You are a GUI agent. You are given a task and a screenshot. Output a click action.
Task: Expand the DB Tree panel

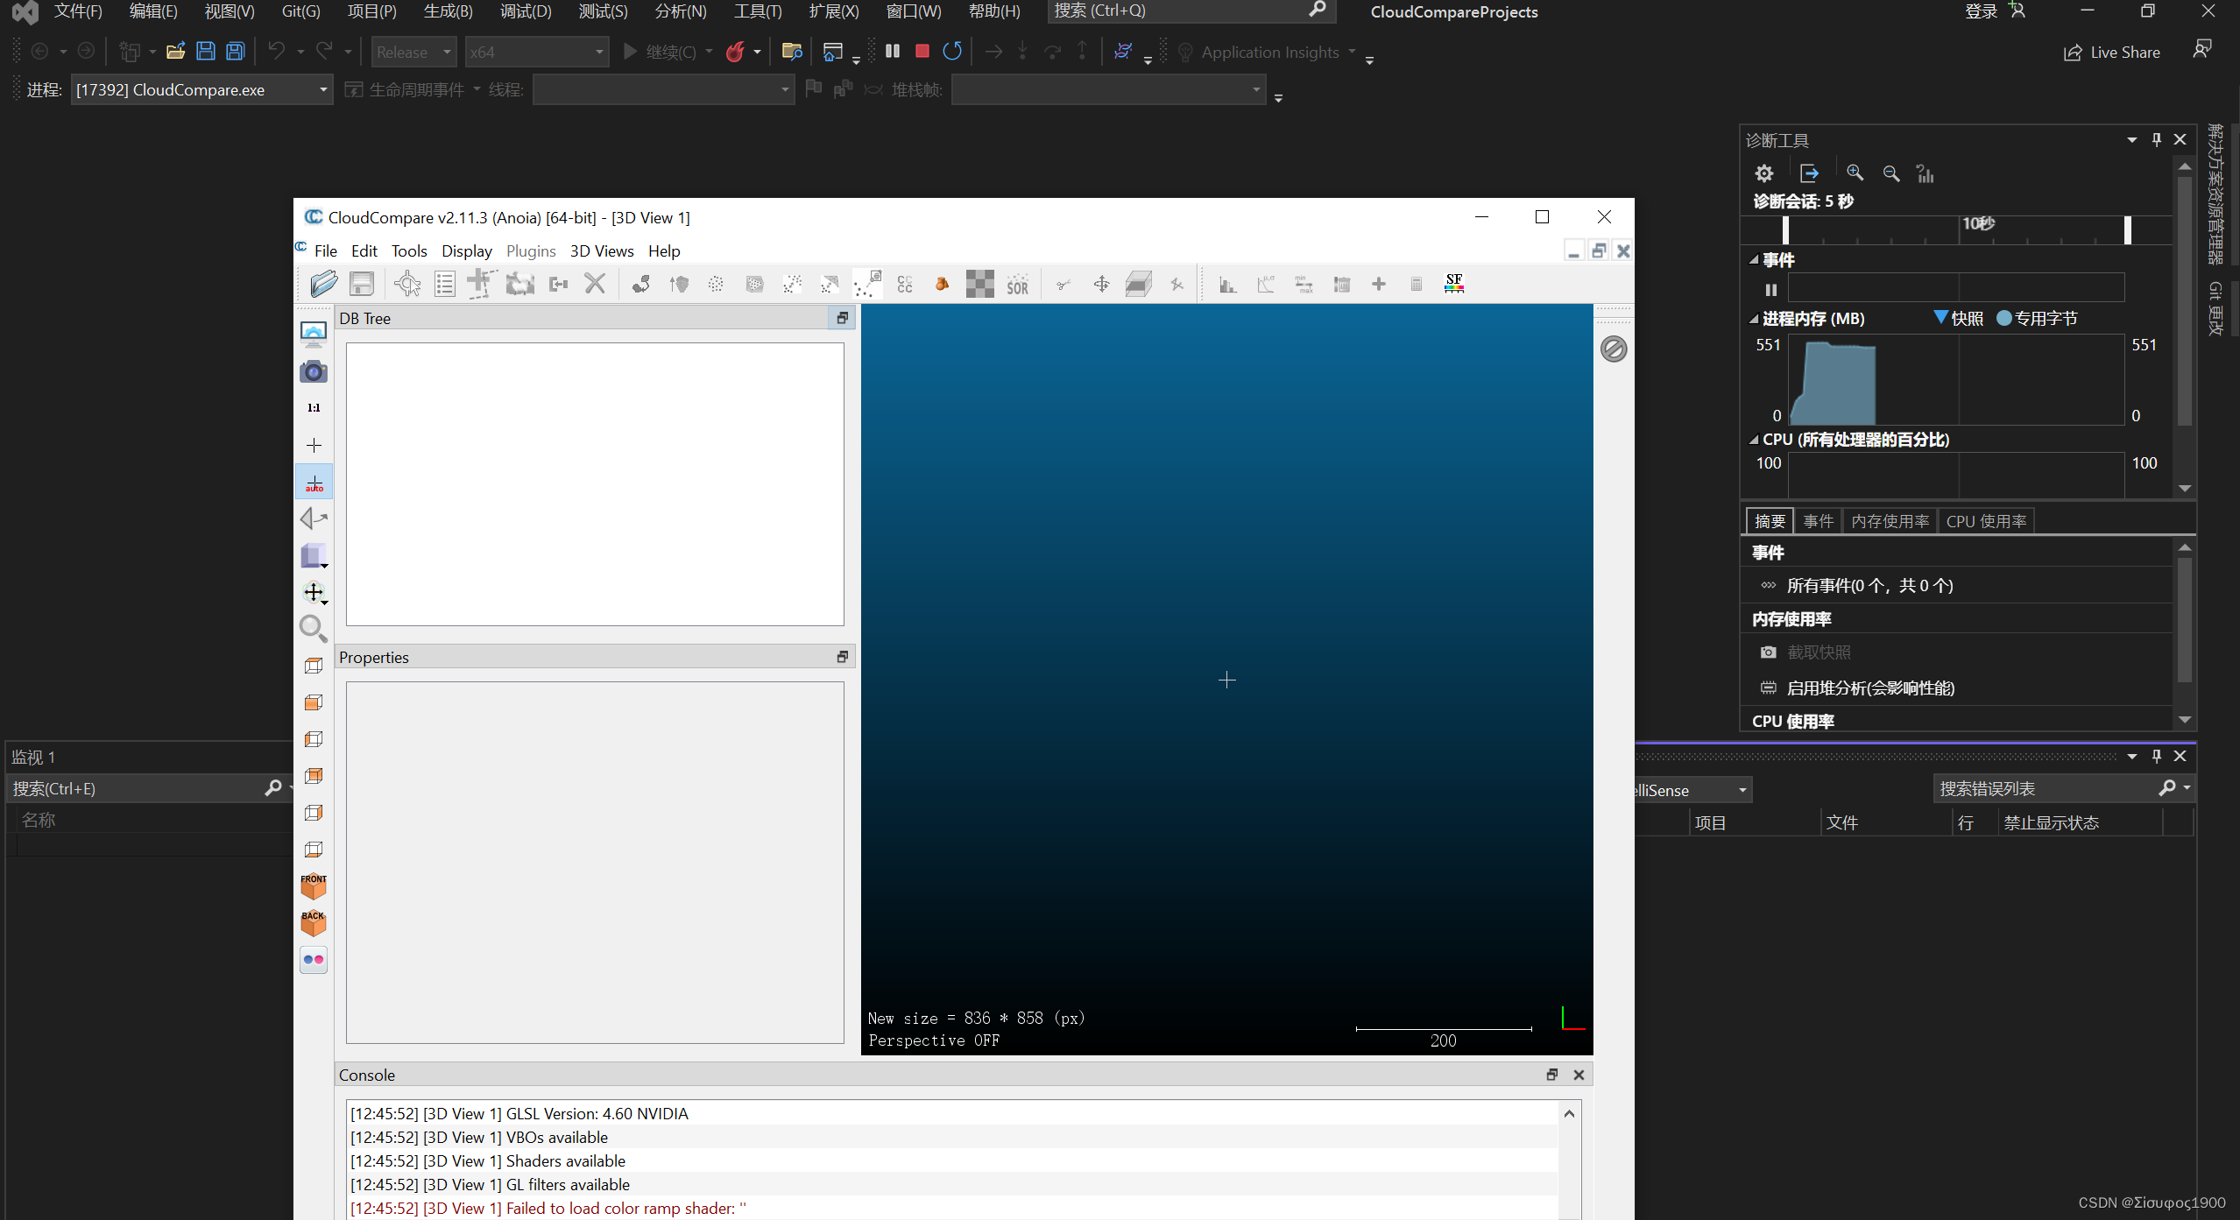[x=841, y=319]
